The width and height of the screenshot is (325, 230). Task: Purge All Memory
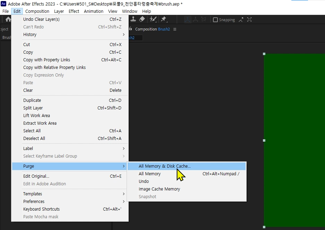pos(187,174)
